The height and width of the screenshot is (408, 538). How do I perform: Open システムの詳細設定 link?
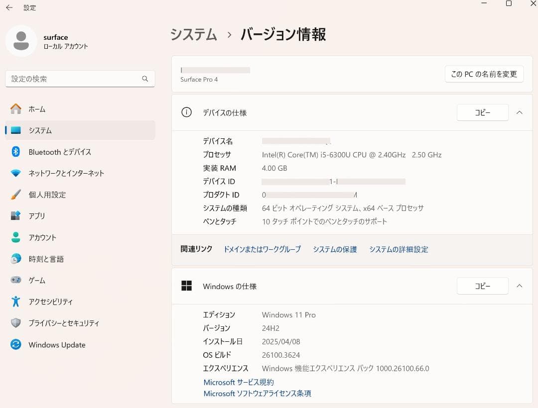(399, 249)
